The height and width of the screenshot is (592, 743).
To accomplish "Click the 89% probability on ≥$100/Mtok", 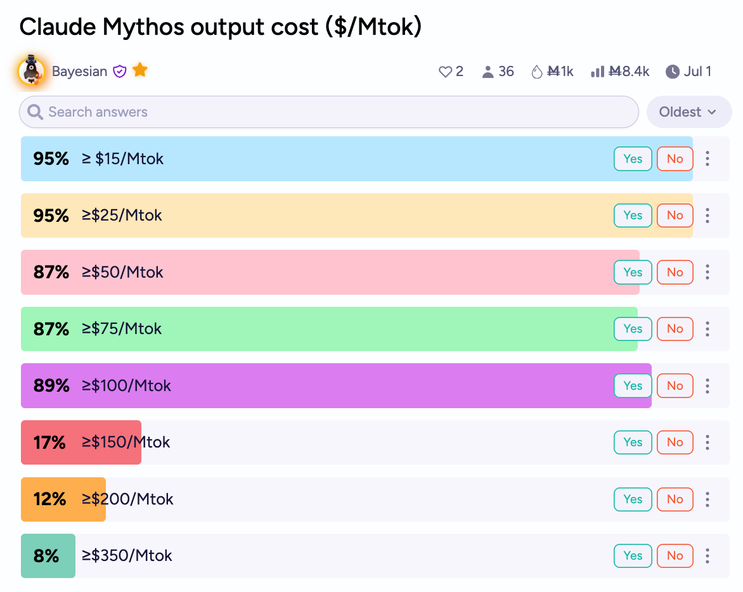I will coord(51,385).
